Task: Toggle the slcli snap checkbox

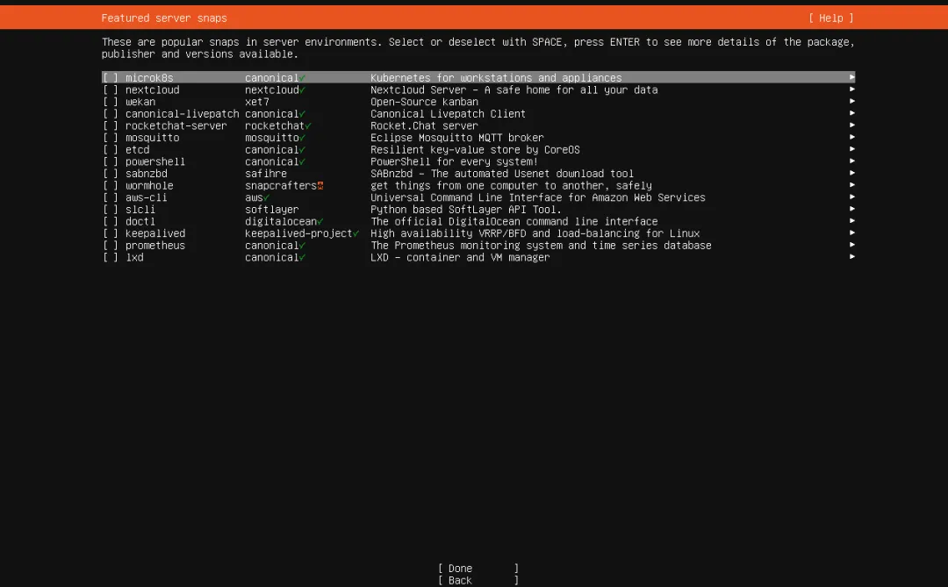Action: 111,209
